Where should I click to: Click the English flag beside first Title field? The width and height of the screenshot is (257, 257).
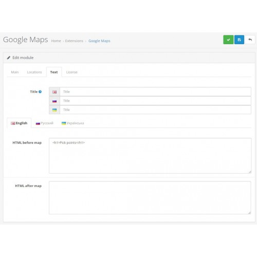click(x=54, y=92)
